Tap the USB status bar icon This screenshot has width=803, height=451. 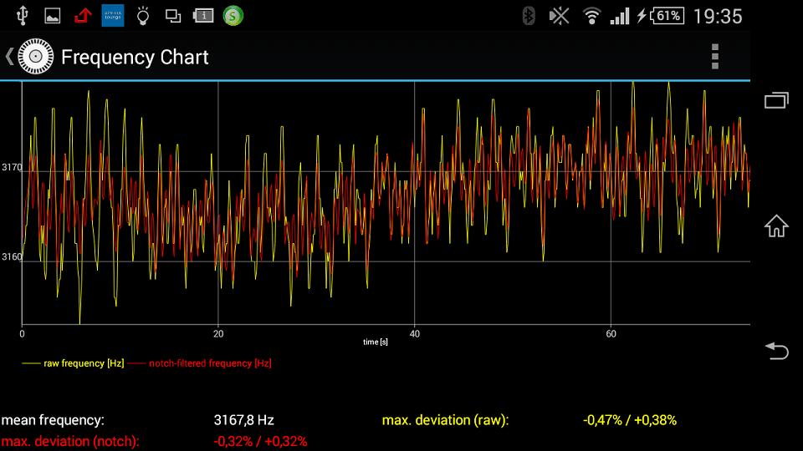pos(22,16)
